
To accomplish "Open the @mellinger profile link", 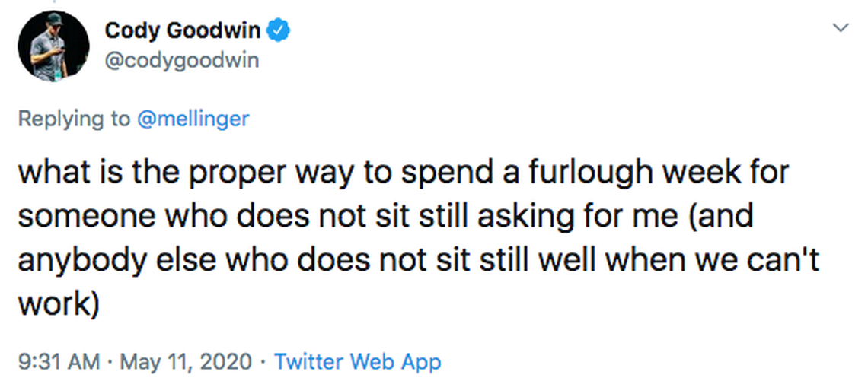I will coord(192,119).
